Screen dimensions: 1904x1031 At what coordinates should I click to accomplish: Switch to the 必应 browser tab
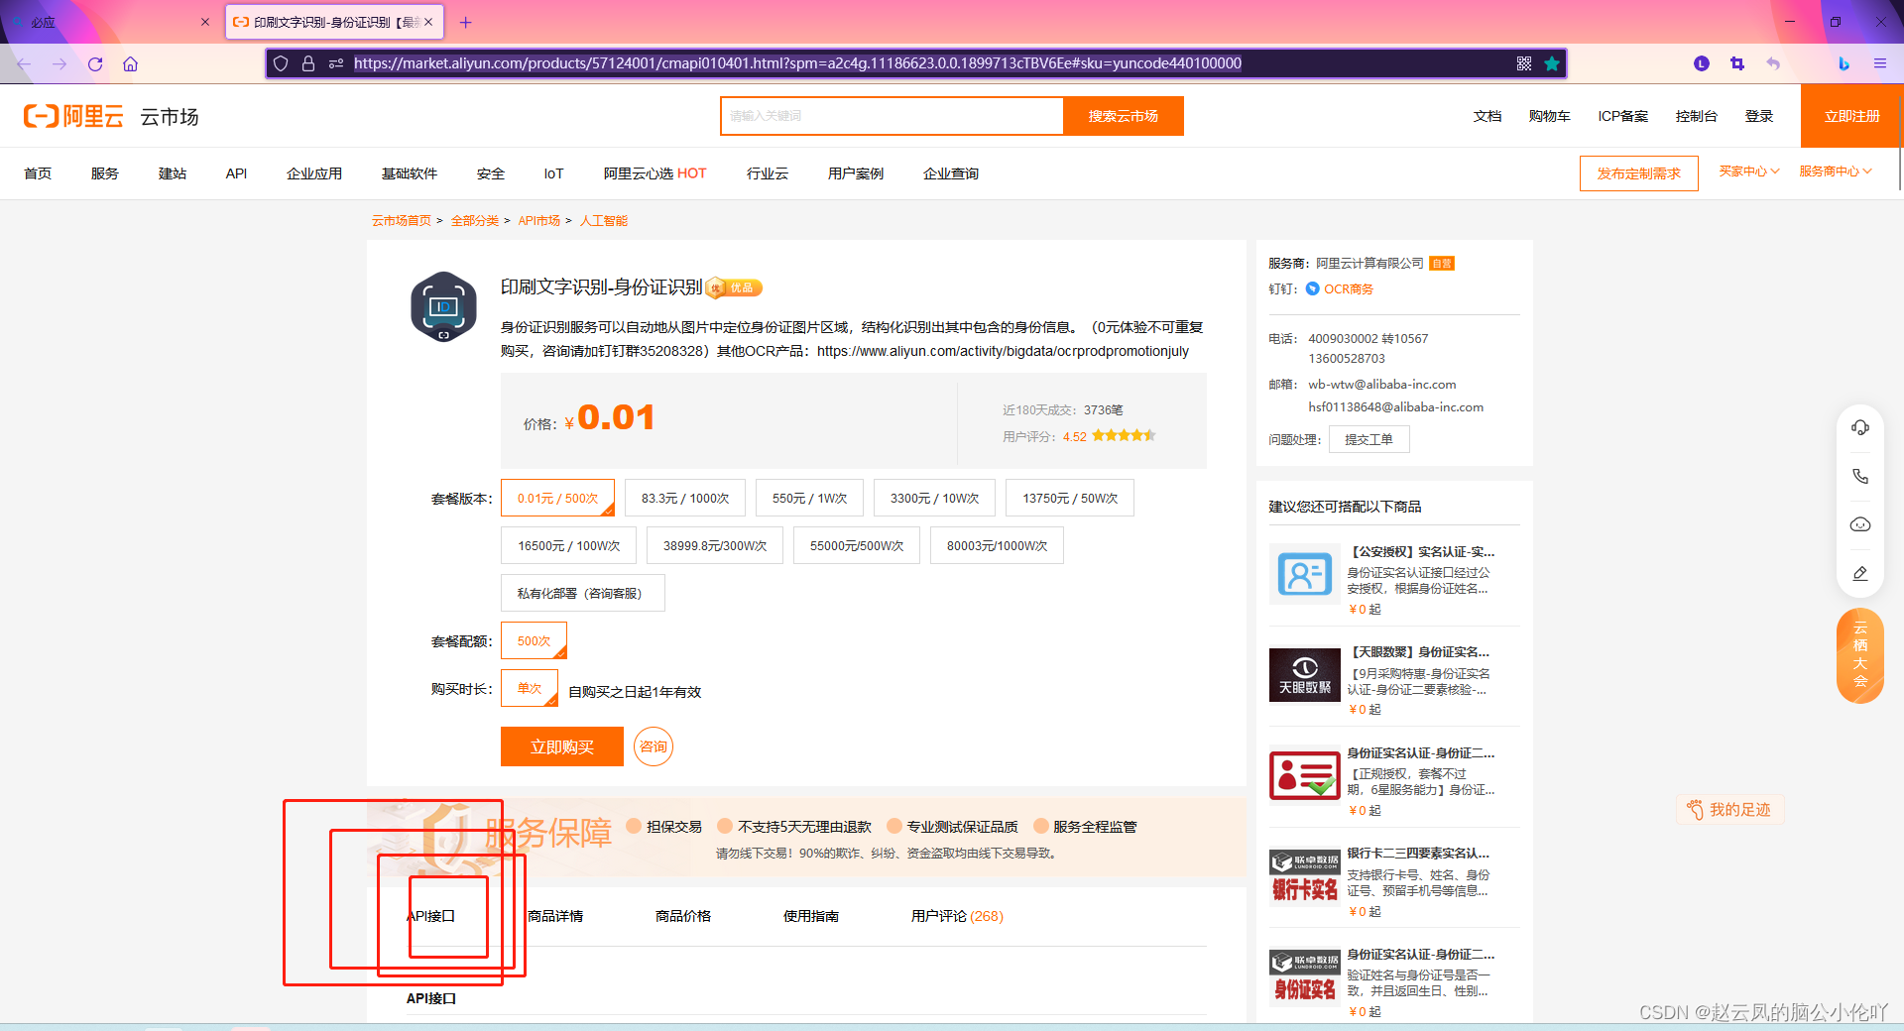(109, 22)
